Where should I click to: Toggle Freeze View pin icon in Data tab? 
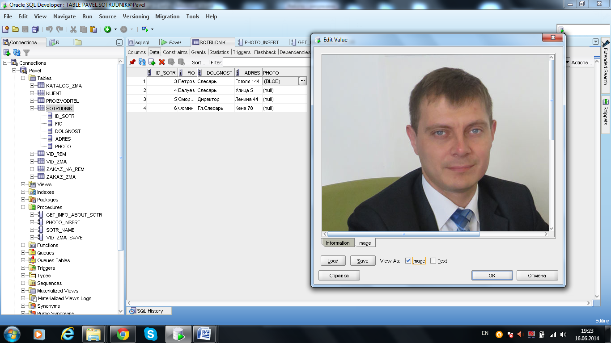point(132,62)
